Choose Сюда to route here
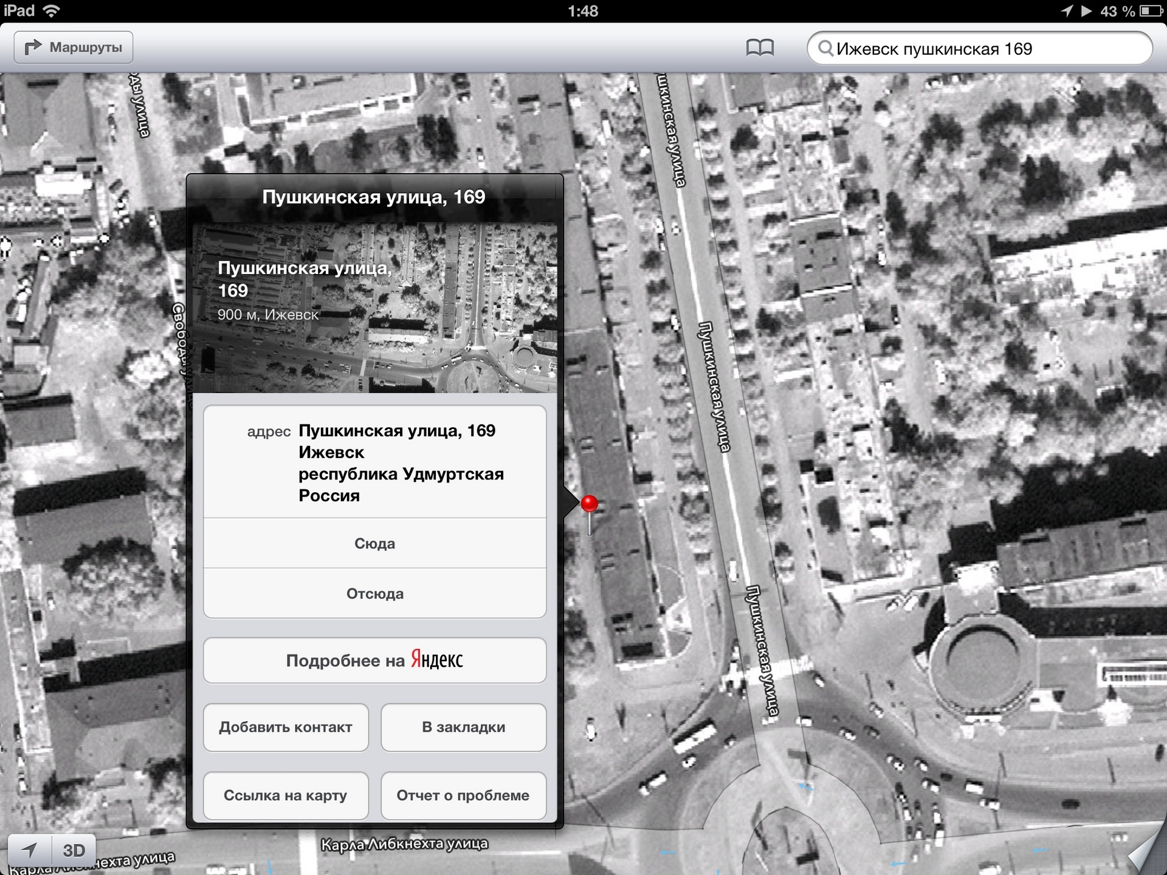The image size is (1167, 875). click(x=374, y=543)
